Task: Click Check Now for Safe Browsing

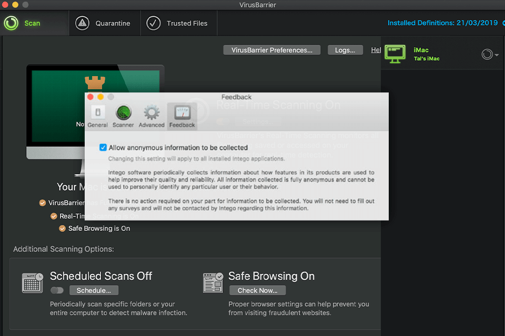Action: pyautogui.click(x=257, y=290)
